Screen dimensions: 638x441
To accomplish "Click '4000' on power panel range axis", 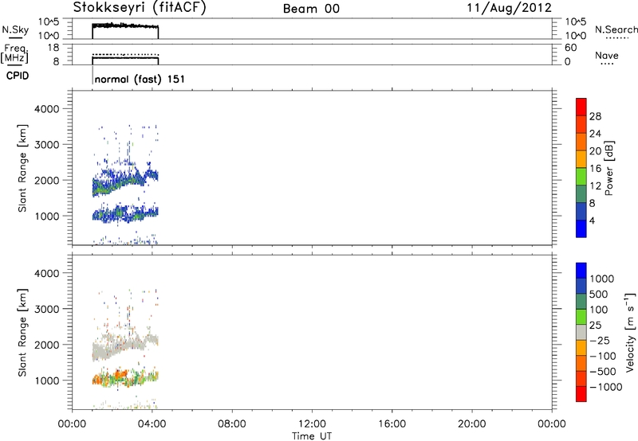I will pyautogui.click(x=46, y=109).
